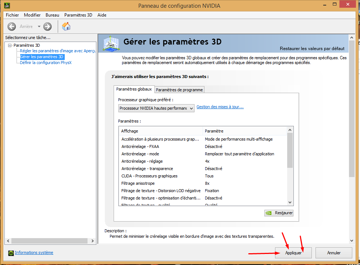Click the 8x value for Filtrage anisotrope
This screenshot has width=360, height=265.
pos(207,183)
